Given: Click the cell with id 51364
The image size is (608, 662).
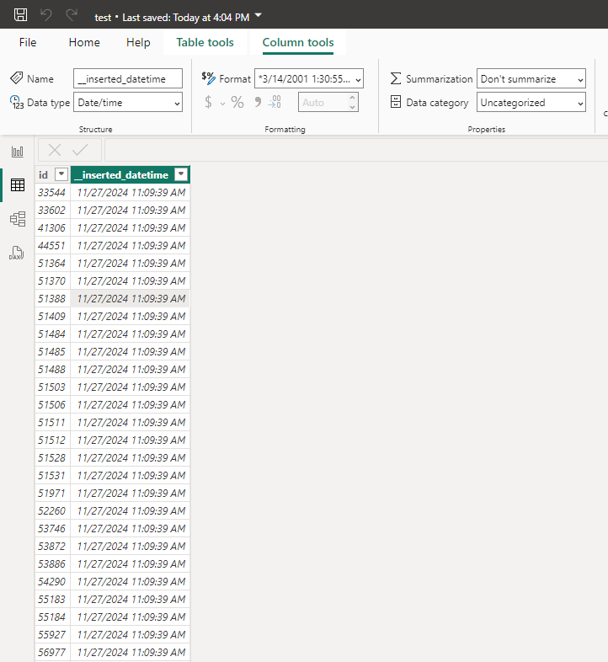Looking at the screenshot, I should [52, 264].
